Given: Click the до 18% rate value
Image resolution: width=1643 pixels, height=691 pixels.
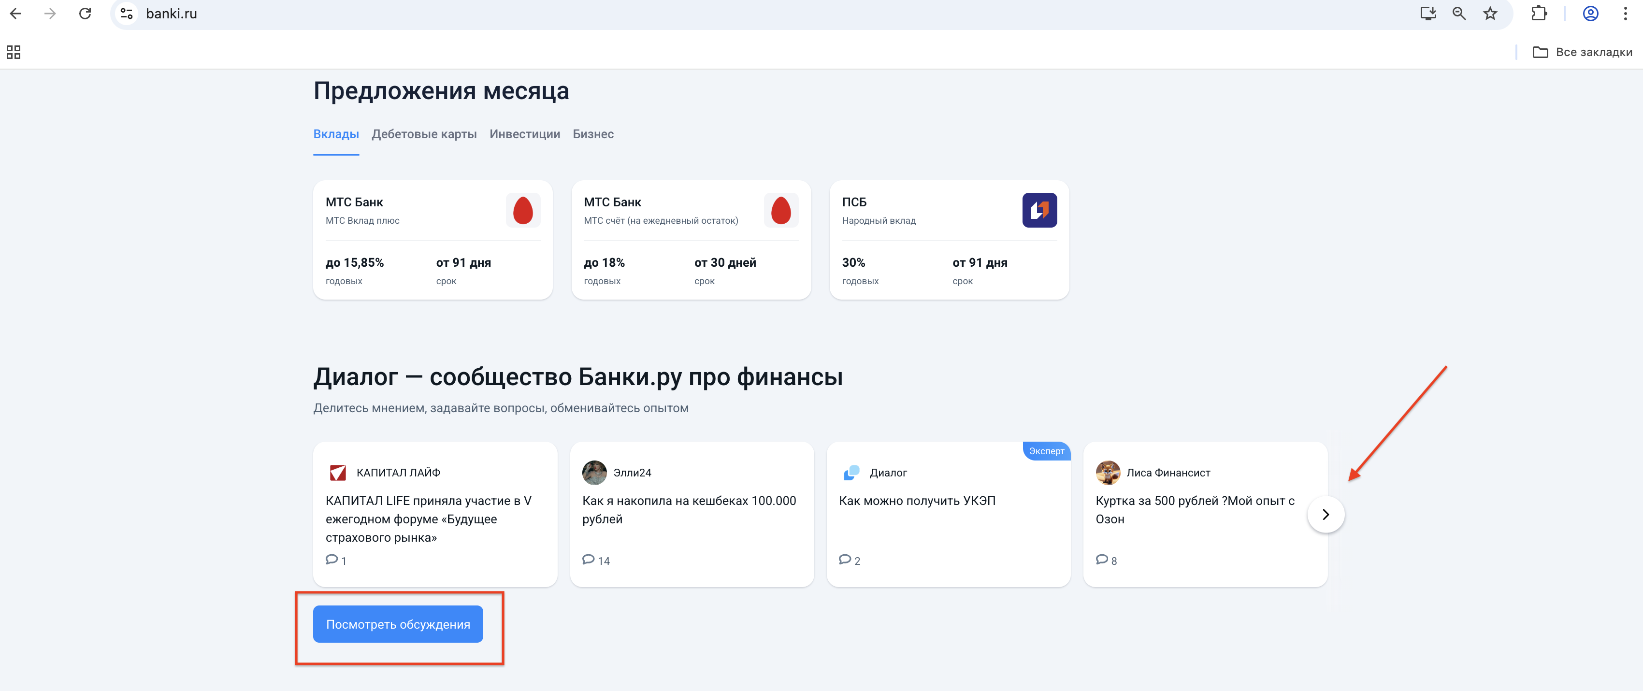Looking at the screenshot, I should point(604,262).
